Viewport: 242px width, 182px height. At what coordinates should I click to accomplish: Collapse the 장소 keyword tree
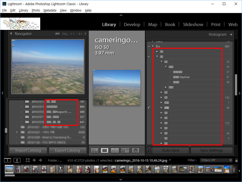pyautogui.click(x=153, y=46)
